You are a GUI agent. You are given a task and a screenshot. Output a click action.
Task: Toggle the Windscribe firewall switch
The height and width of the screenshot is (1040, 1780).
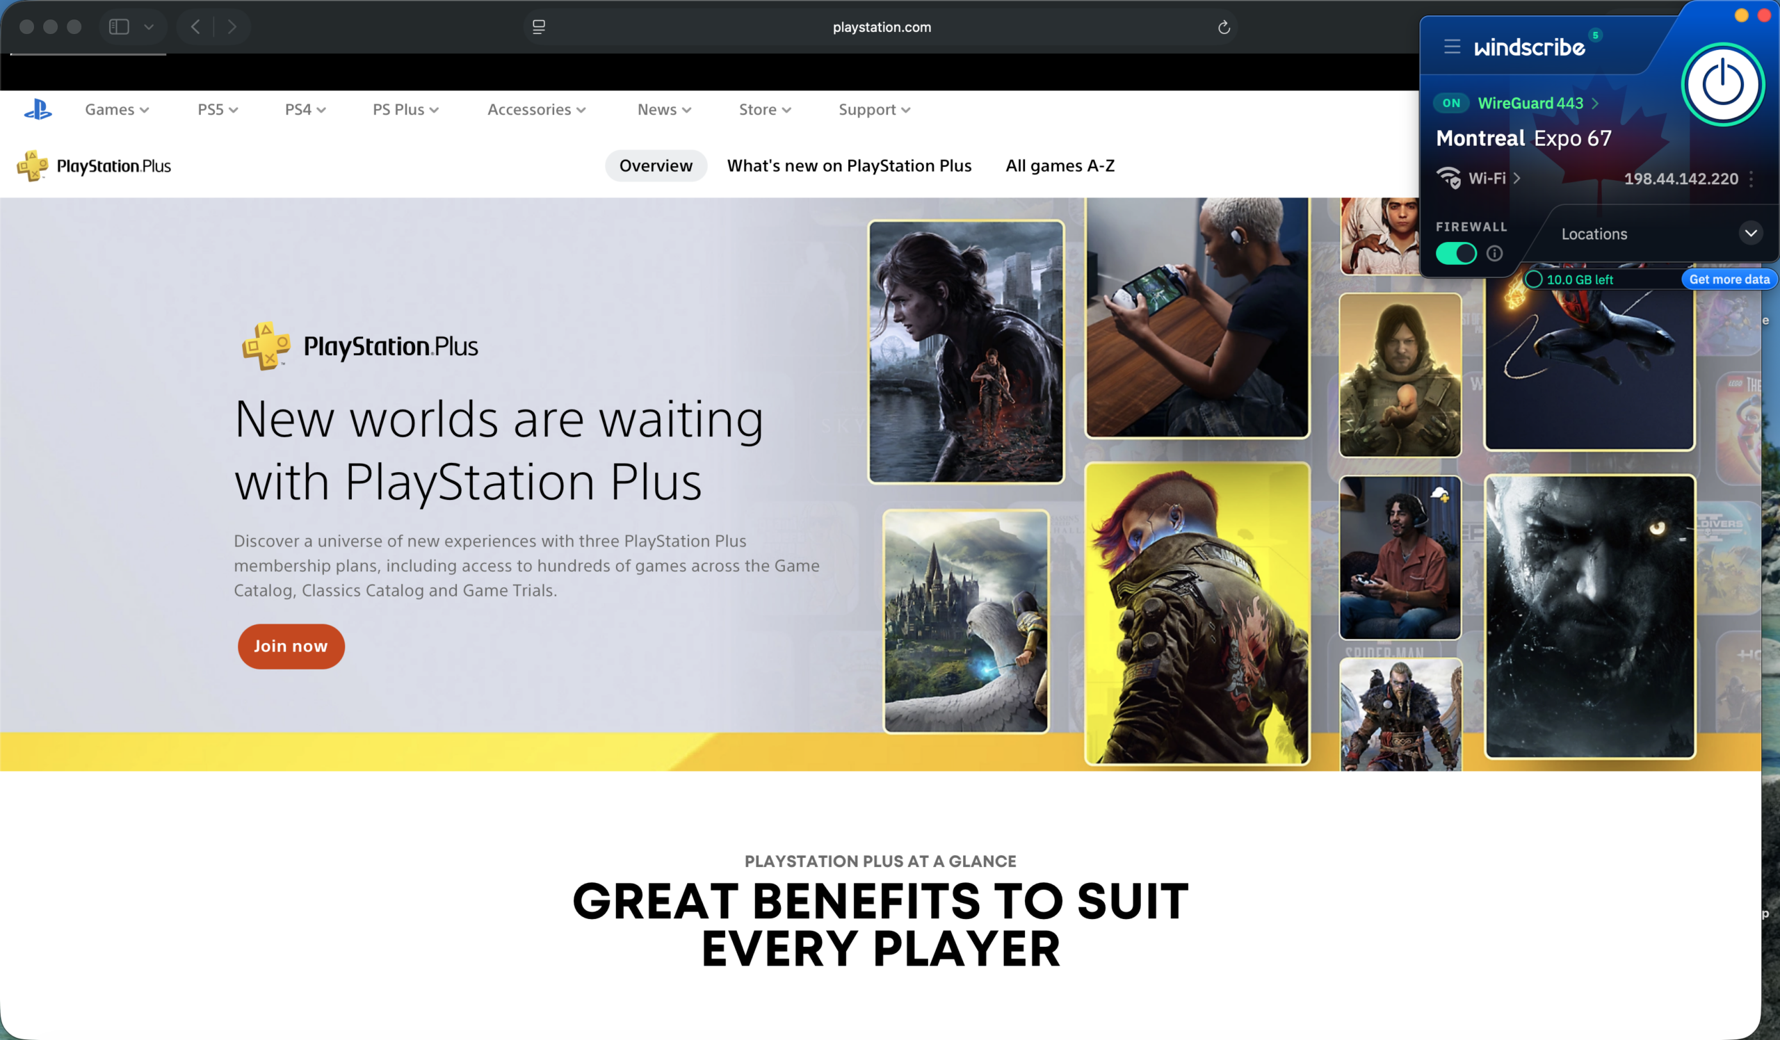pos(1456,253)
